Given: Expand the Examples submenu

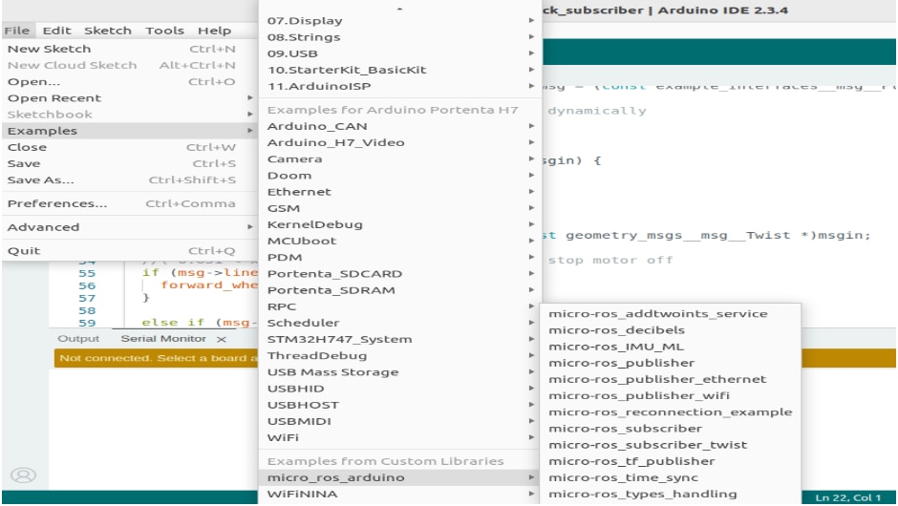Looking at the screenshot, I should 129,131.
